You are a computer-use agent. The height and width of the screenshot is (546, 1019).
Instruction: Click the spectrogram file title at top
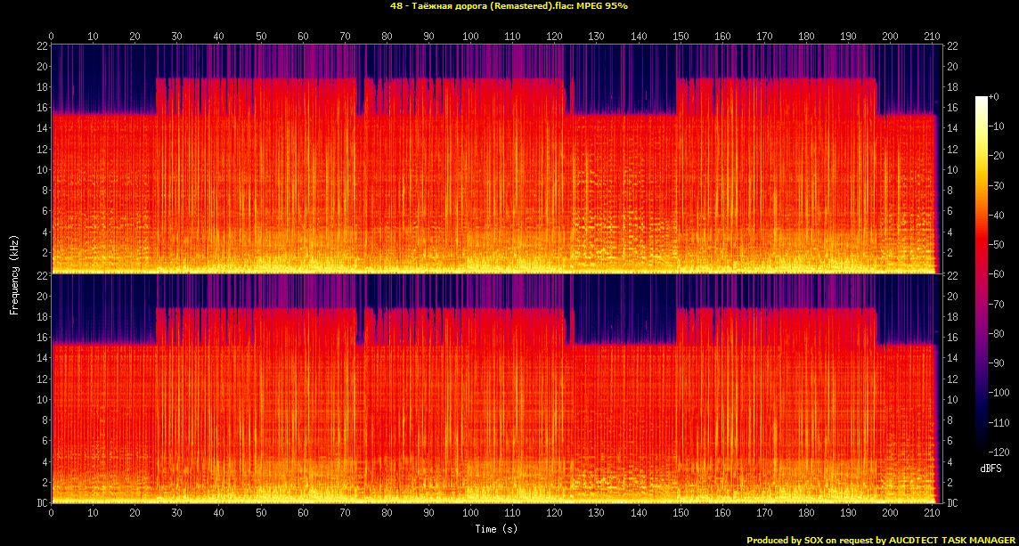(509, 5)
